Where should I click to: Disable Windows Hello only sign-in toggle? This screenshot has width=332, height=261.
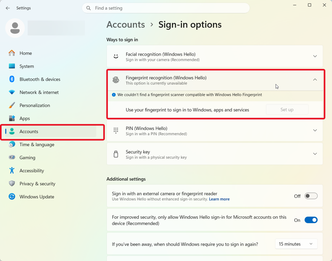311,220
